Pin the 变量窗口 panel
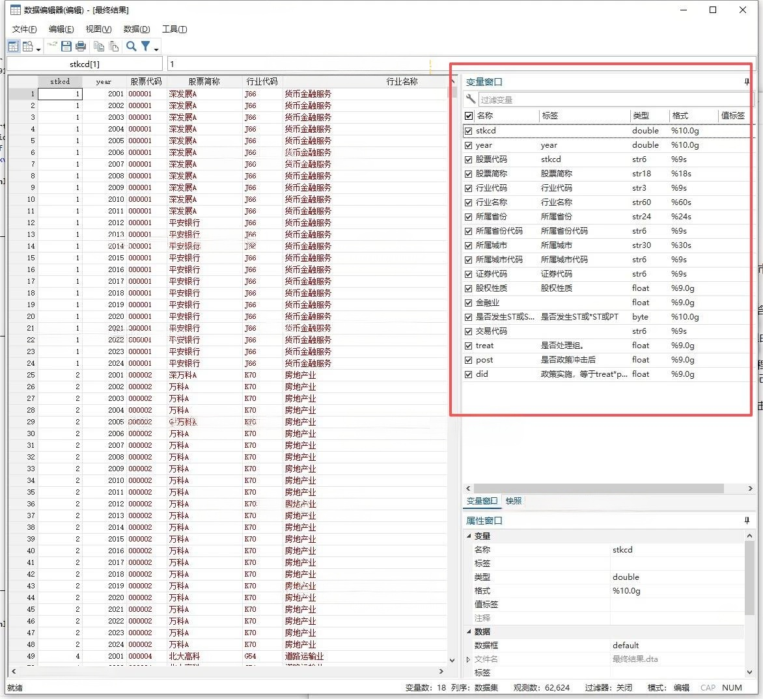The width and height of the screenshot is (763, 699). [x=746, y=82]
